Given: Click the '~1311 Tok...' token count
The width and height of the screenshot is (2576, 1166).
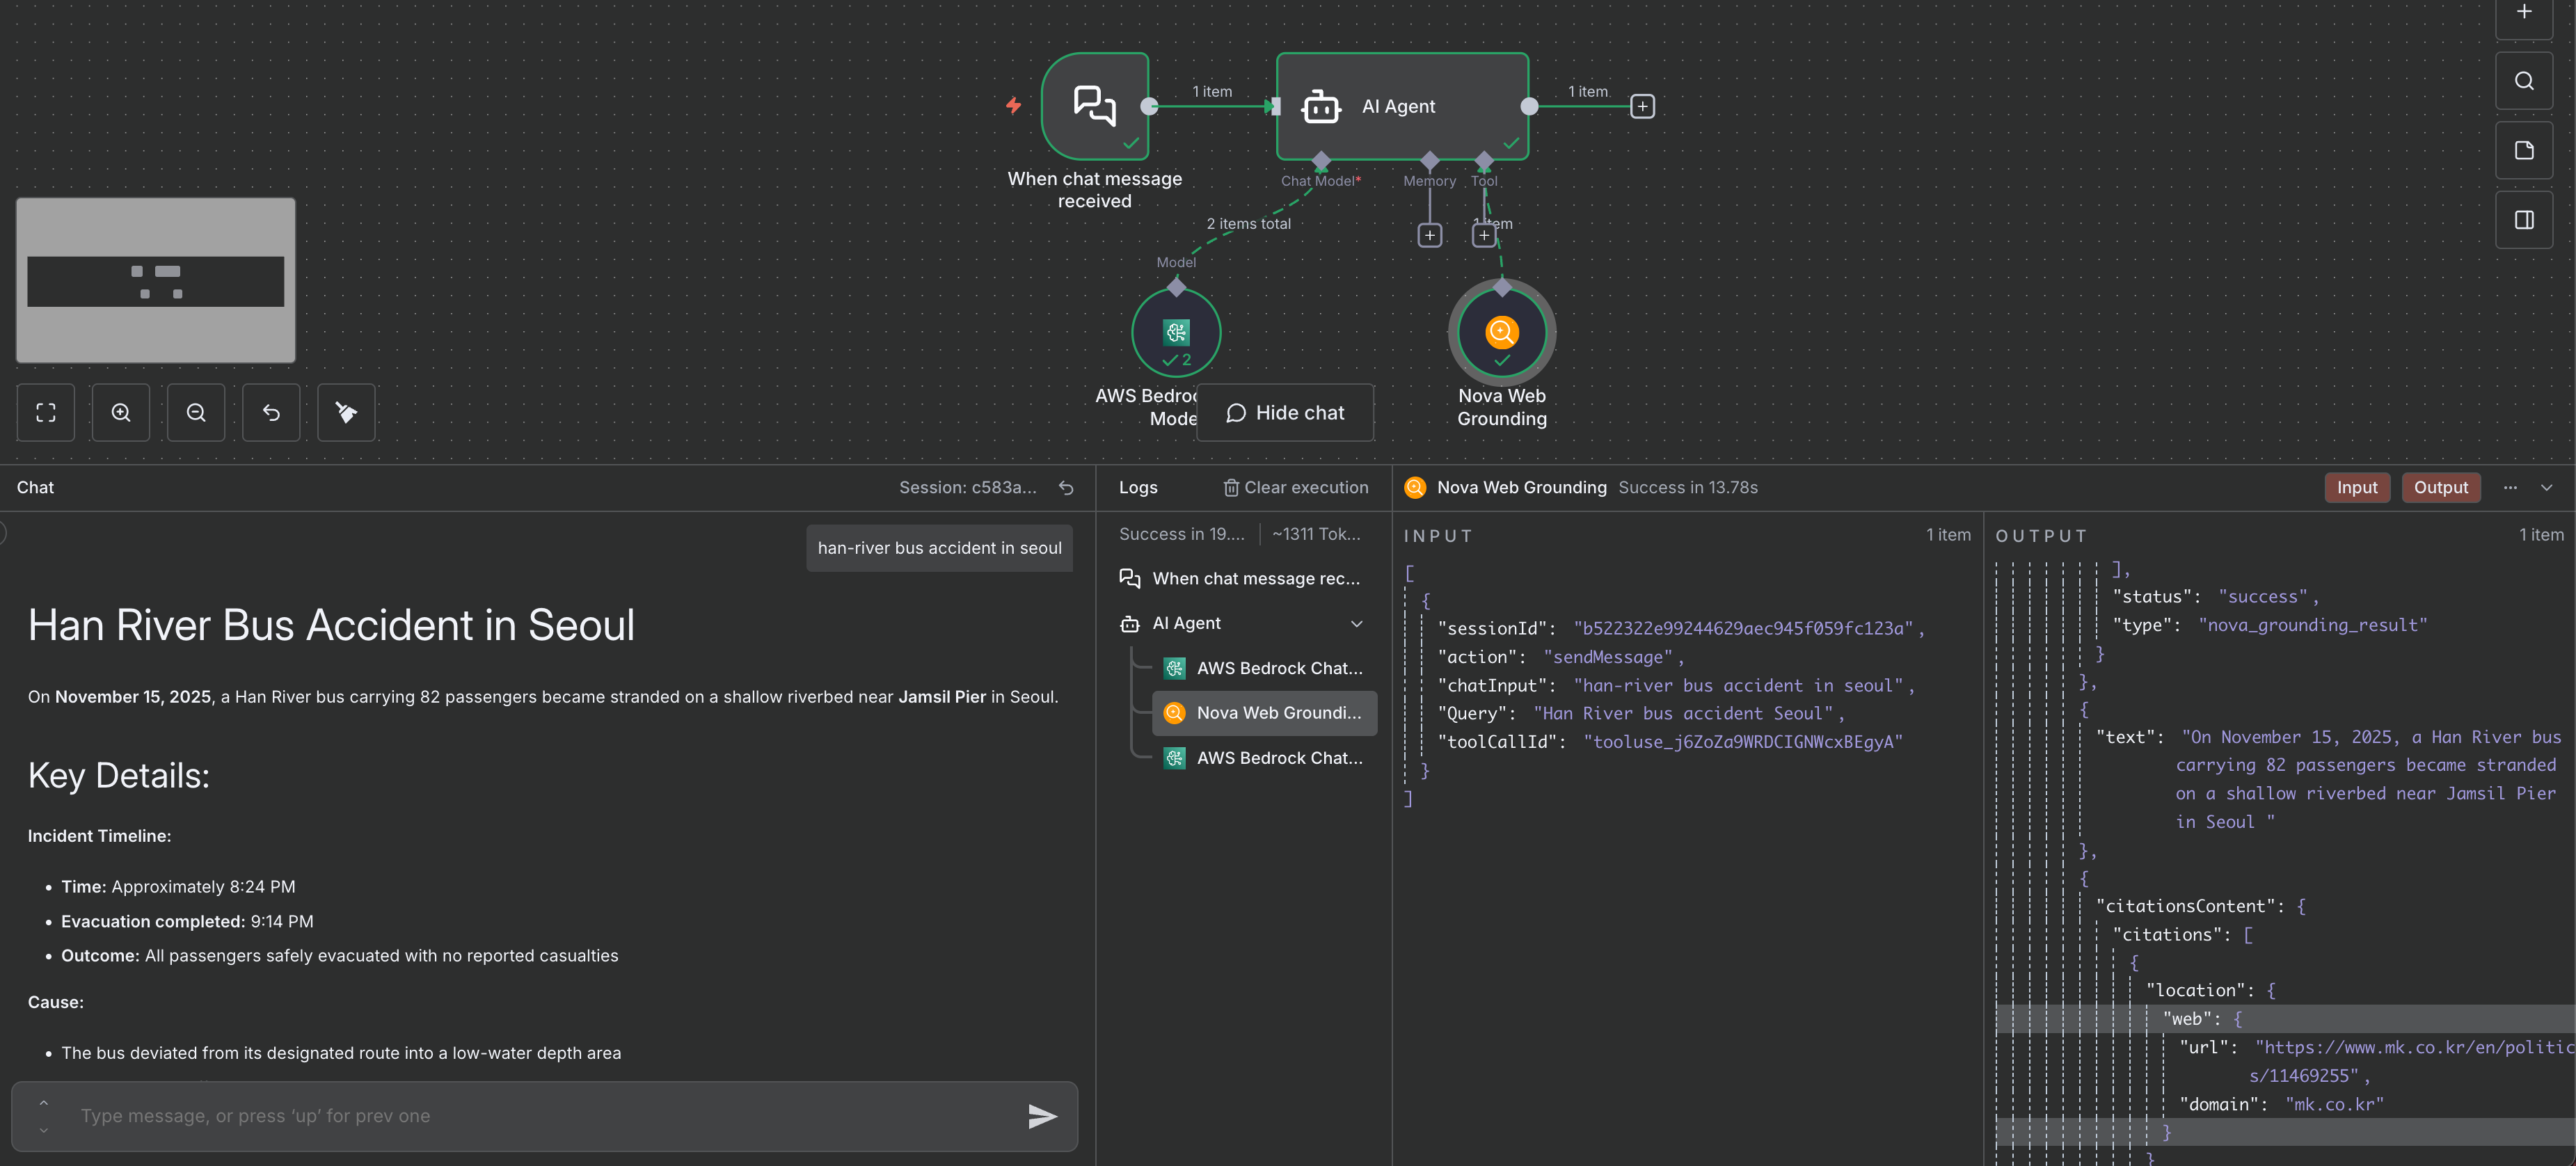Looking at the screenshot, I should point(1316,534).
